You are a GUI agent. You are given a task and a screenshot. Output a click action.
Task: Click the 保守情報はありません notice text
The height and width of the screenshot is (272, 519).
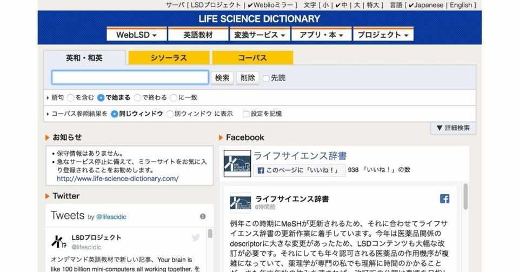click(90, 154)
